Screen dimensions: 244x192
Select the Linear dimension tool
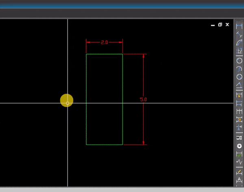pos(239,26)
